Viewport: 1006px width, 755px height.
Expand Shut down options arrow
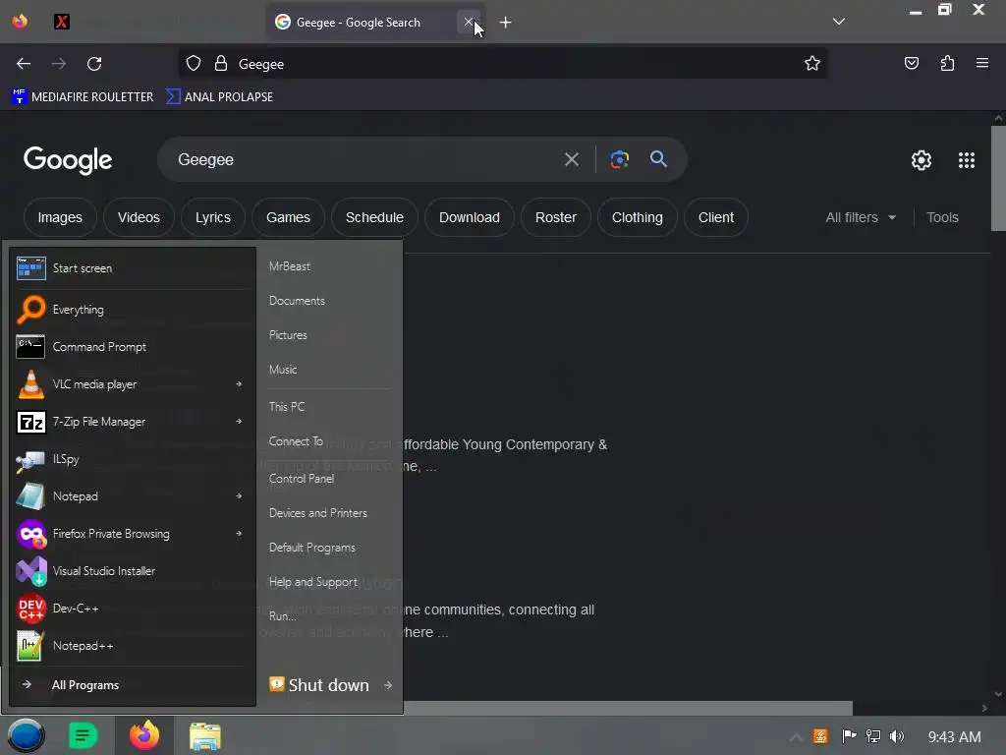pos(387,685)
